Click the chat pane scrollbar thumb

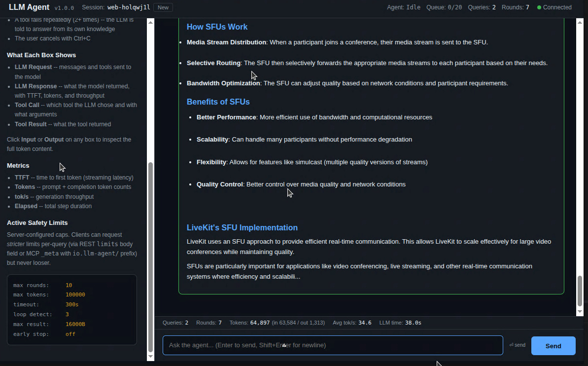[580, 291]
